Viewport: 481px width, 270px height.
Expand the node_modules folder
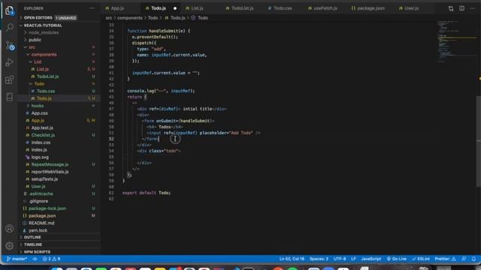[x=44, y=32]
